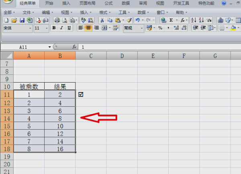Switch to the 公式 ribbon tab
The width and height of the screenshot is (241, 174).
pos(108,3)
